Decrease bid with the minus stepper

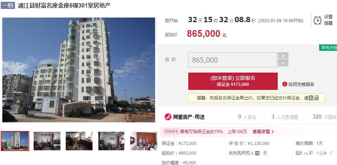283,63
